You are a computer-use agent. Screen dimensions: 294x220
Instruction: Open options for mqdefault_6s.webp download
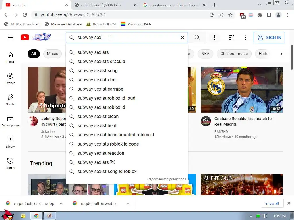(x=128, y=203)
